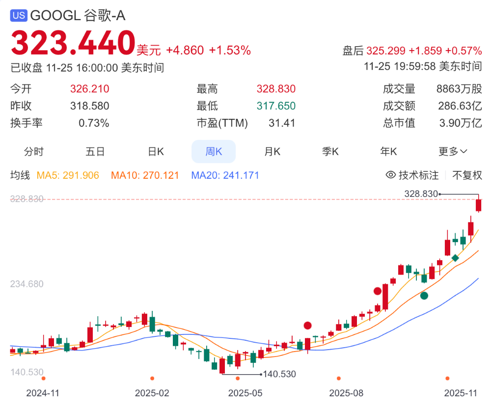Viewport: 491px width, 411px height.
Task: Click the 昨收 value 318.580
Action: click(89, 106)
